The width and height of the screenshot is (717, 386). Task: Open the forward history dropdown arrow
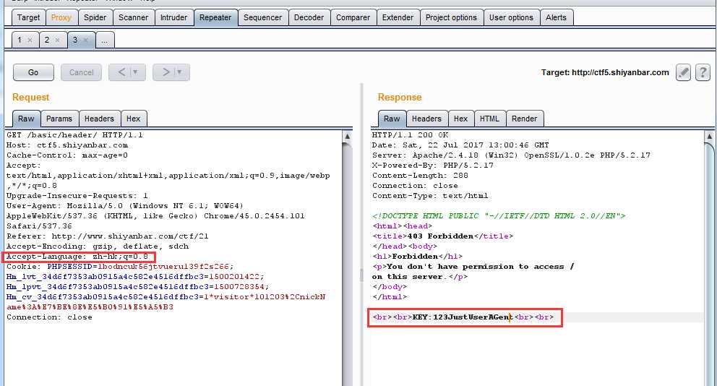coord(181,72)
